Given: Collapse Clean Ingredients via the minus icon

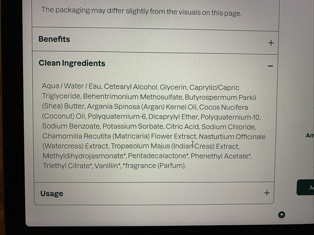Looking at the screenshot, I should (x=270, y=66).
